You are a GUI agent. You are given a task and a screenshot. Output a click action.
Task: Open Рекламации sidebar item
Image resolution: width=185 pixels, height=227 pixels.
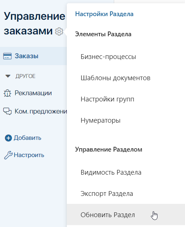pyautogui.click(x=33, y=93)
